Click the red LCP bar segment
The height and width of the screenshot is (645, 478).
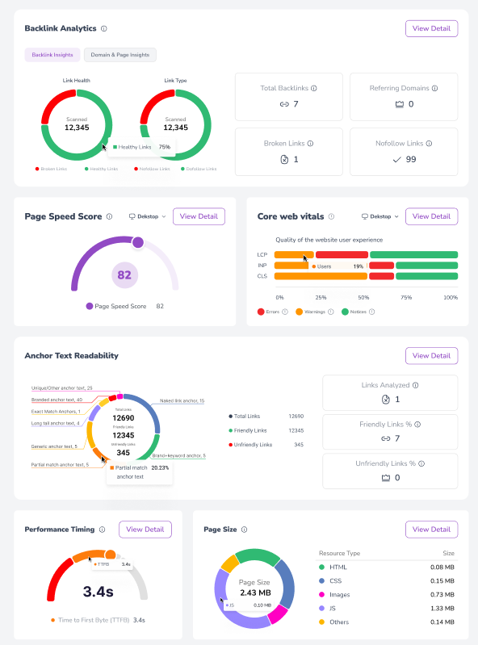point(342,254)
